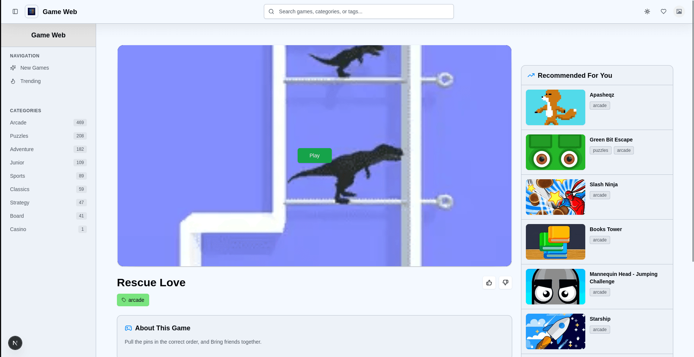This screenshot has height=357, width=694.
Task: Switch the light/dark theme toggle
Action: click(647, 11)
